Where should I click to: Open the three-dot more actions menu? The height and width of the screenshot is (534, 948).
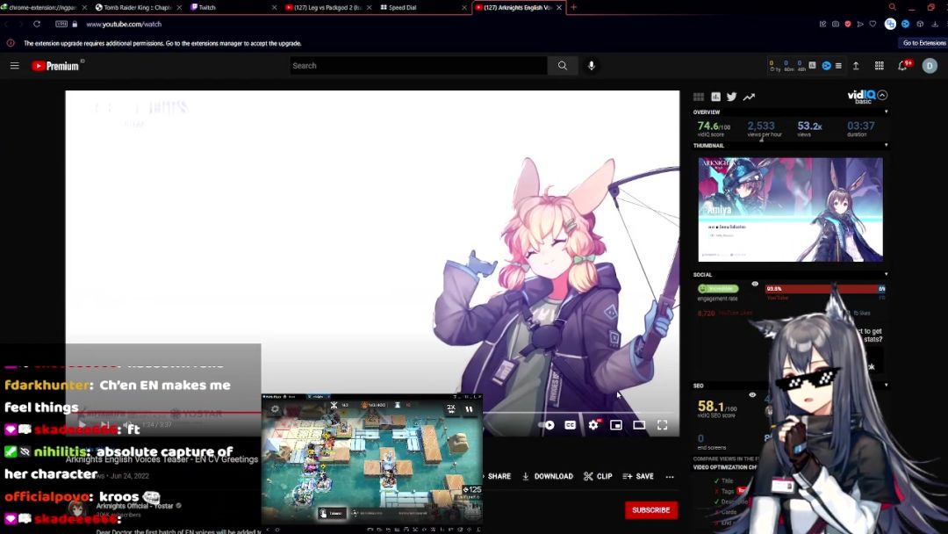coord(670,477)
